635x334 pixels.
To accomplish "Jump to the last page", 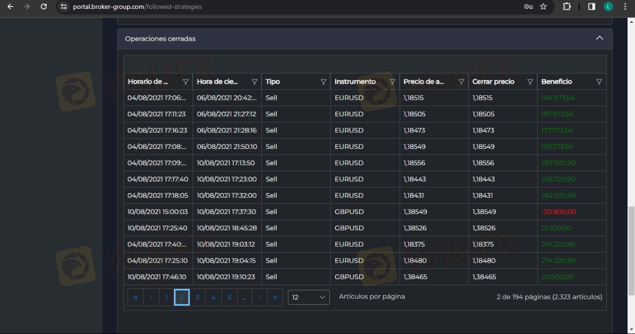I will tap(275, 297).
